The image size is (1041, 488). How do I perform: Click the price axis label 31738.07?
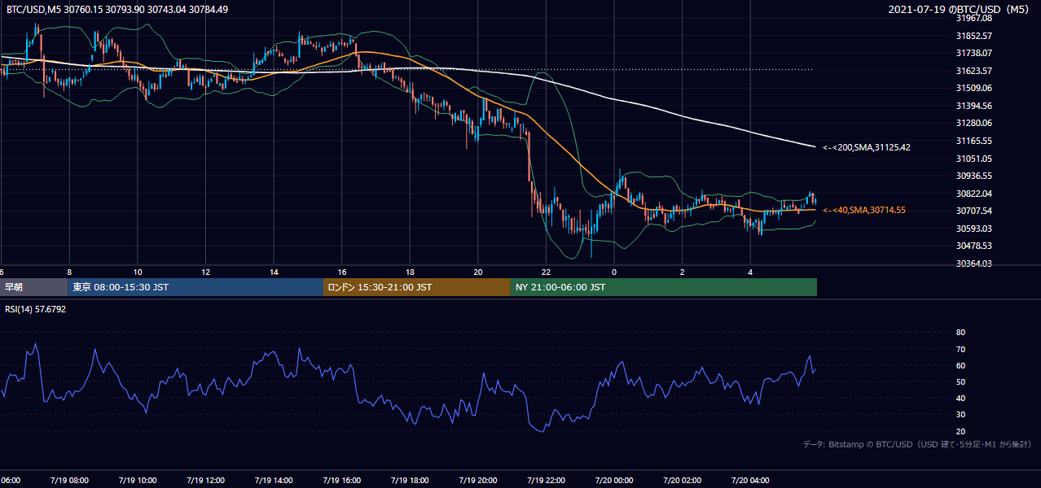tap(975, 53)
